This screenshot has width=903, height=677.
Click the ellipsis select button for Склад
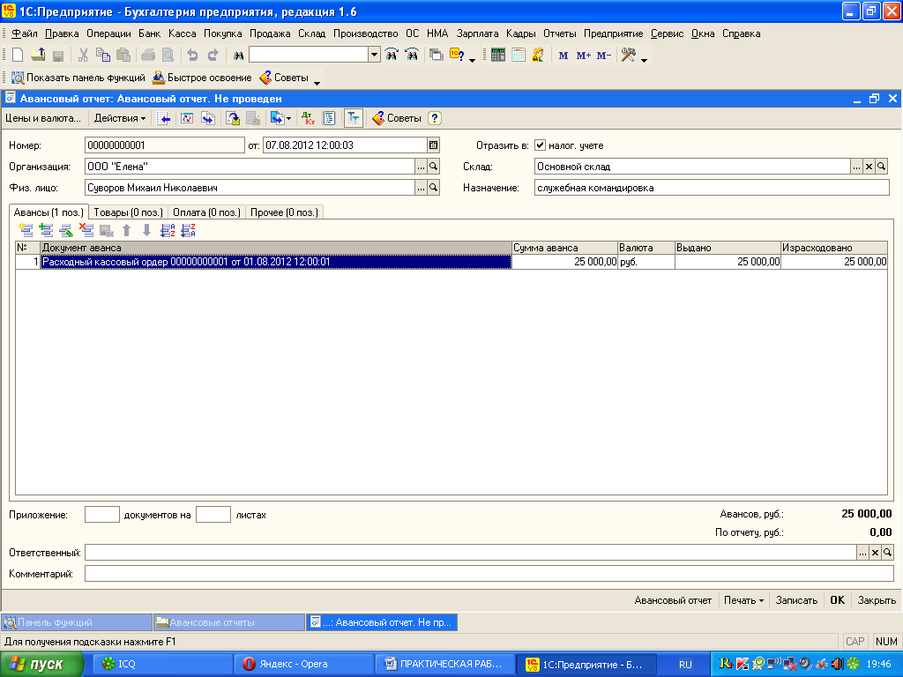856,167
